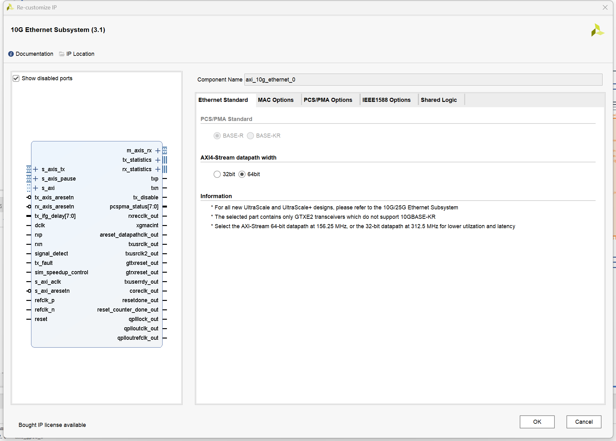The image size is (616, 441).
Task: Switch to the MAC Options tab
Action: point(276,100)
